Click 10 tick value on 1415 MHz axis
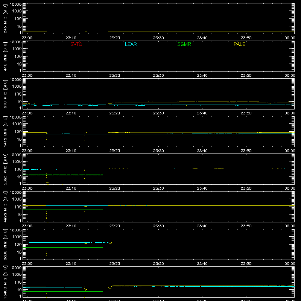301x301 pixels. click(x=19, y=139)
